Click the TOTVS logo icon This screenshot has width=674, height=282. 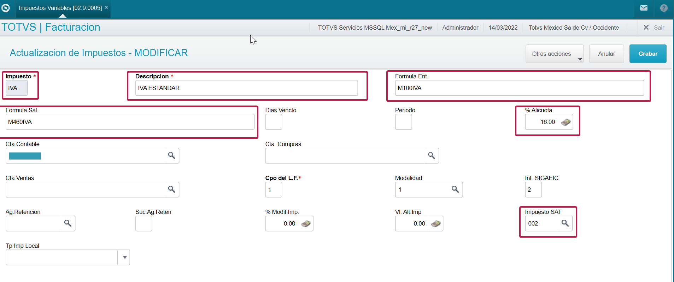pyautogui.click(x=6, y=7)
